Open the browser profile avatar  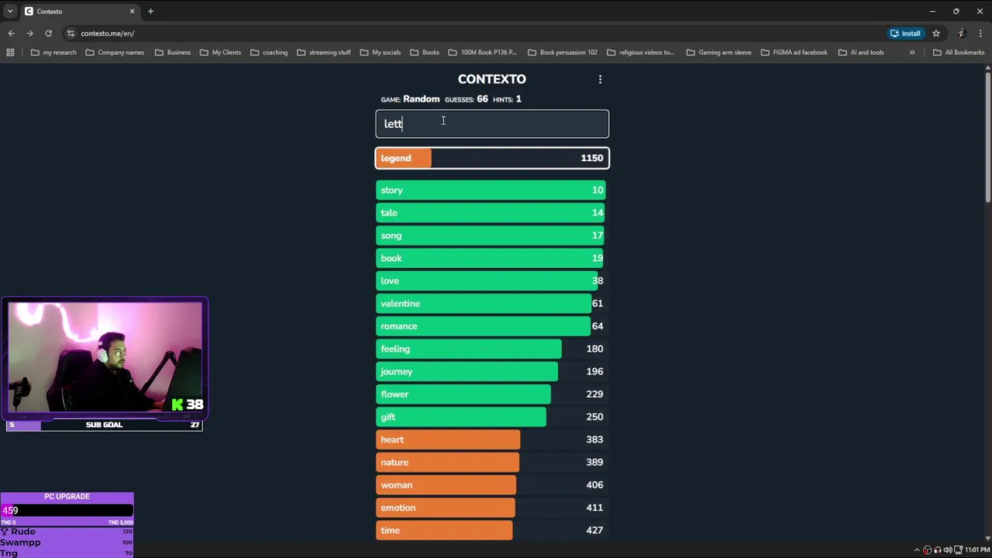961,33
